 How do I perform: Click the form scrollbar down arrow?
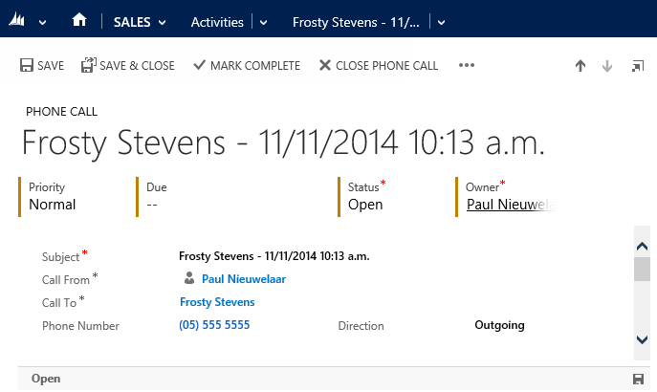tap(643, 339)
